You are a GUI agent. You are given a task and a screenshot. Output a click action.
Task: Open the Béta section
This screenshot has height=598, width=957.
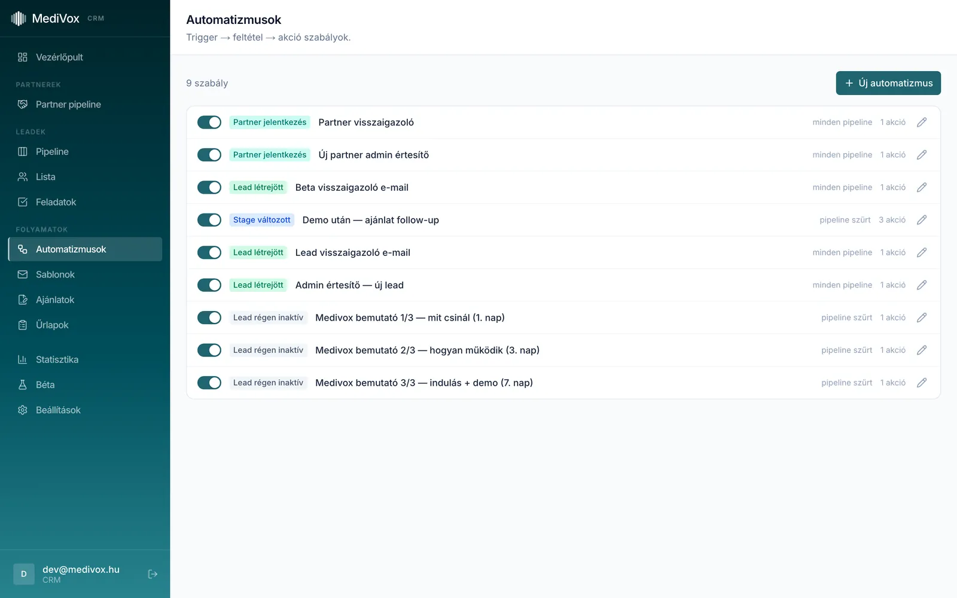[85, 385]
